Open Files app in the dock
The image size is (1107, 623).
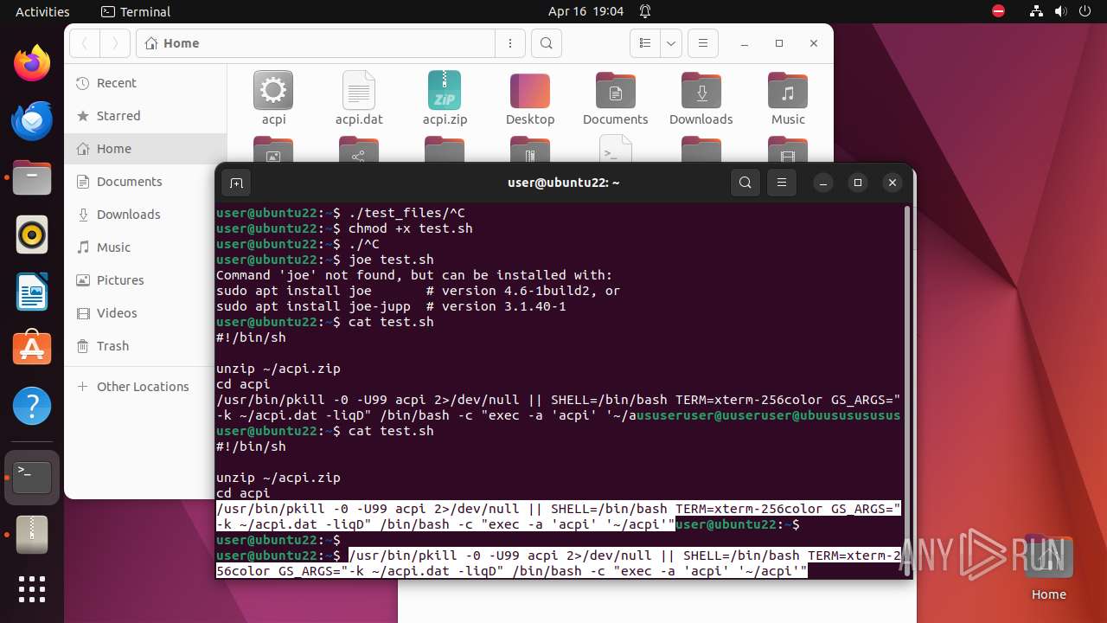pos(32,177)
